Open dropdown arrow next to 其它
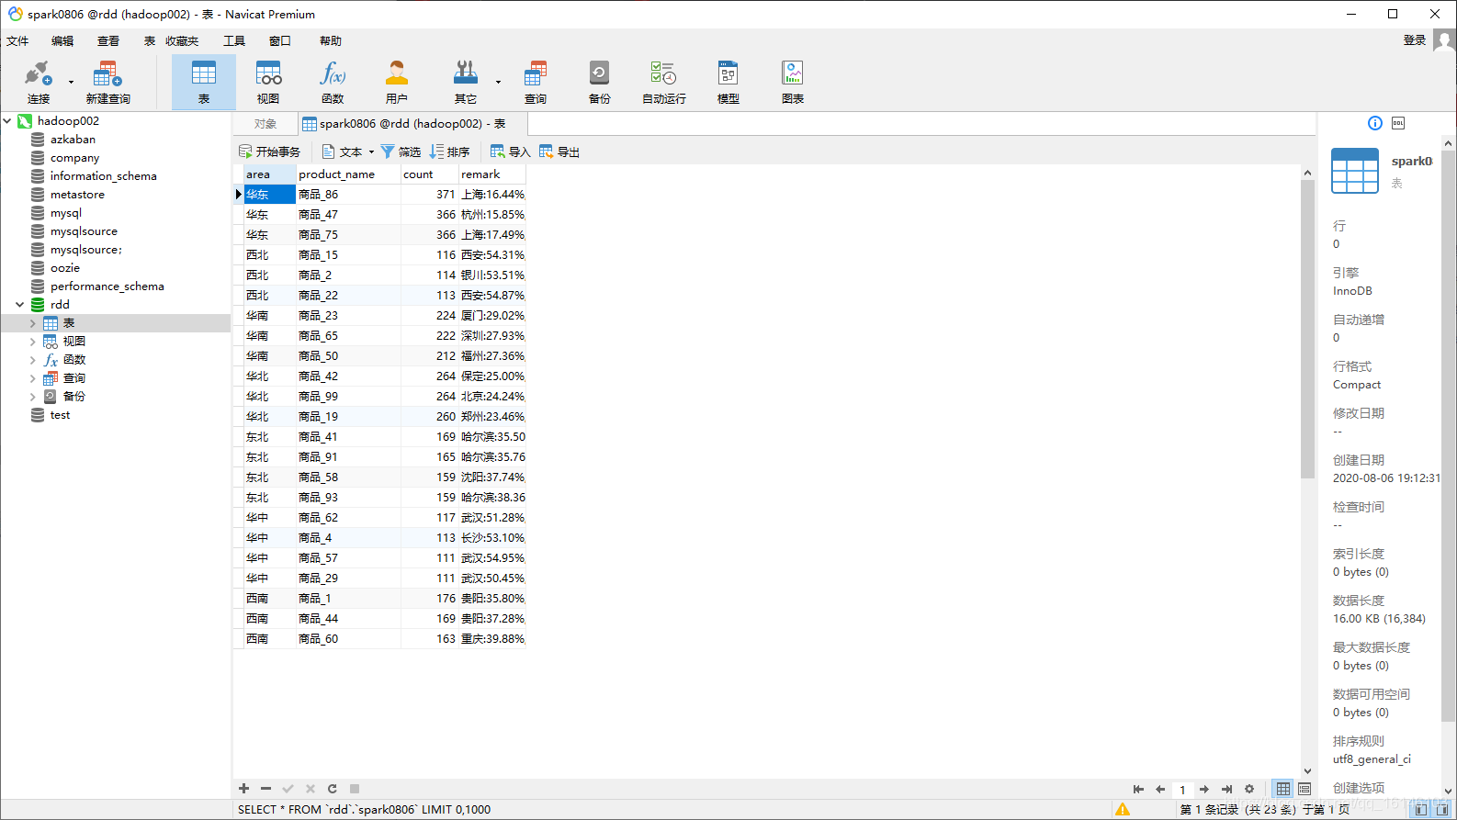The height and width of the screenshot is (820, 1457). pyautogui.click(x=498, y=82)
